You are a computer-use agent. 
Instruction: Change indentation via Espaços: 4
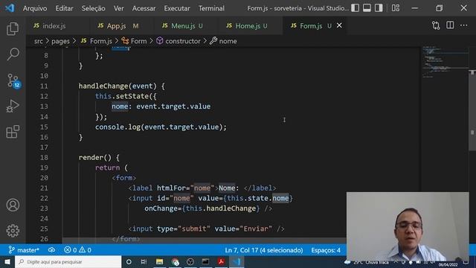pyautogui.click(x=326, y=250)
